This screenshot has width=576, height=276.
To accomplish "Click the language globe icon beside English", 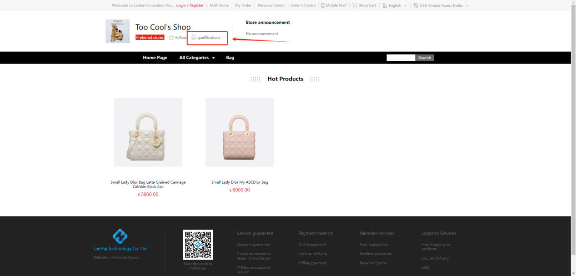I will (385, 5).
